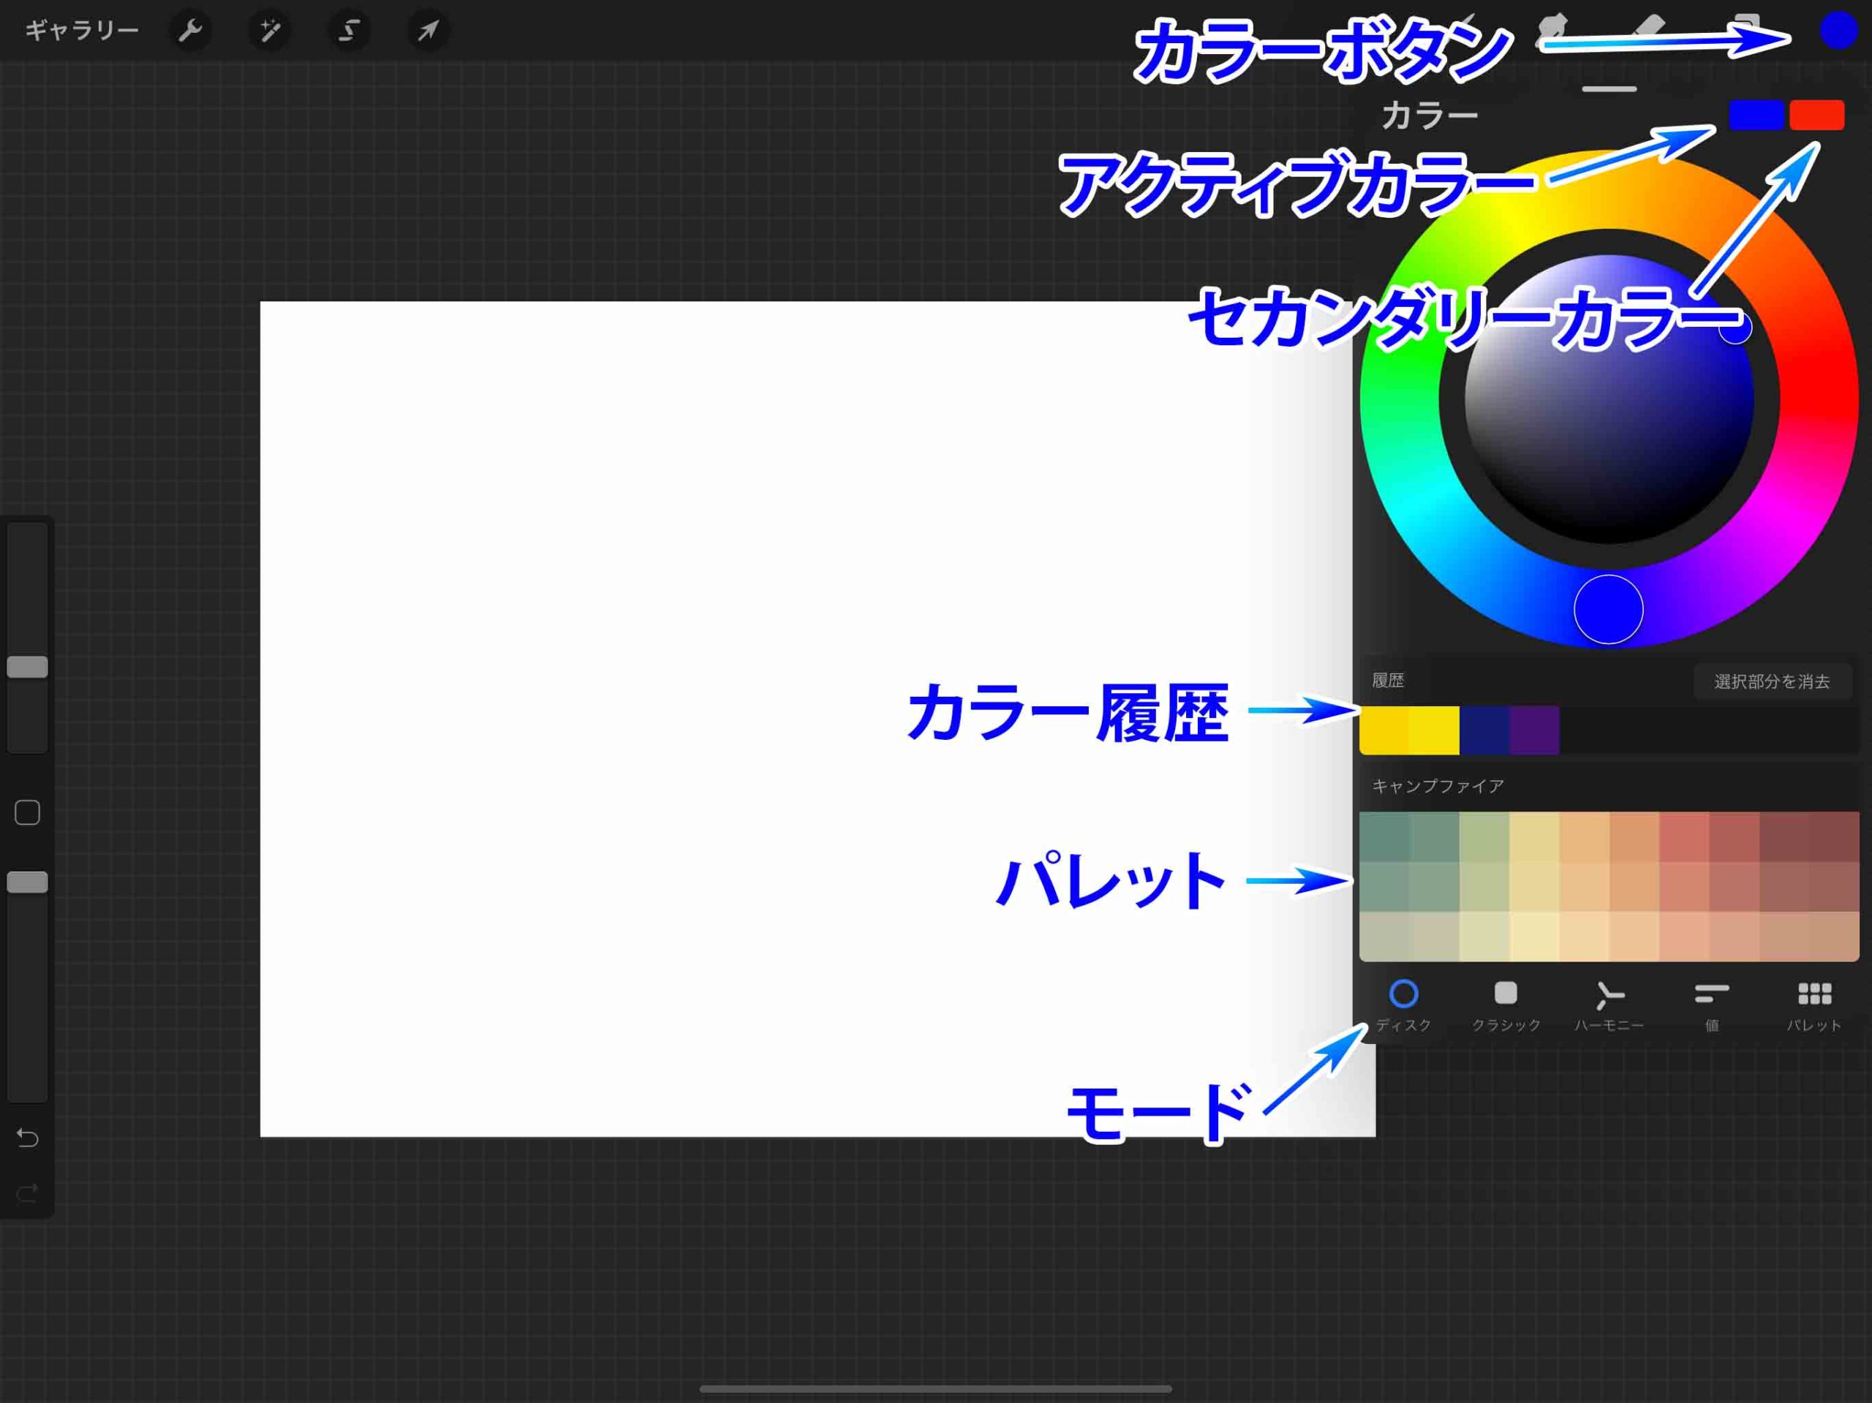The image size is (1872, 1403).
Task: Tap the square modify button in sidebar
Action: (27, 812)
